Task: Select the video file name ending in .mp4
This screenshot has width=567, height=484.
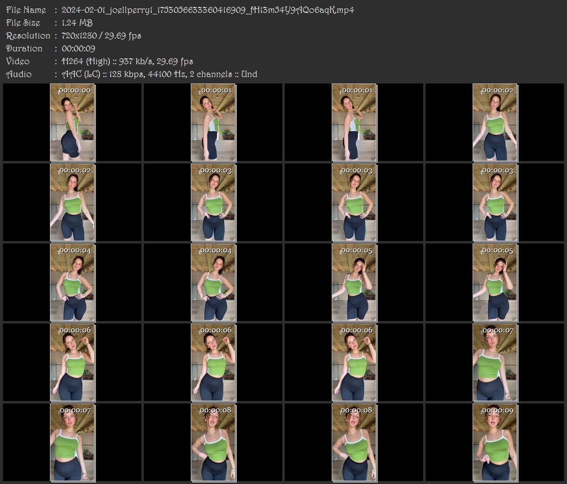Action: point(208,10)
